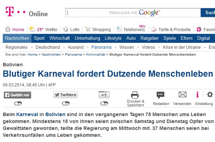This screenshot has height=142, width=215.
Task: Click the Drucken & Speichern label
Action: point(136,103)
